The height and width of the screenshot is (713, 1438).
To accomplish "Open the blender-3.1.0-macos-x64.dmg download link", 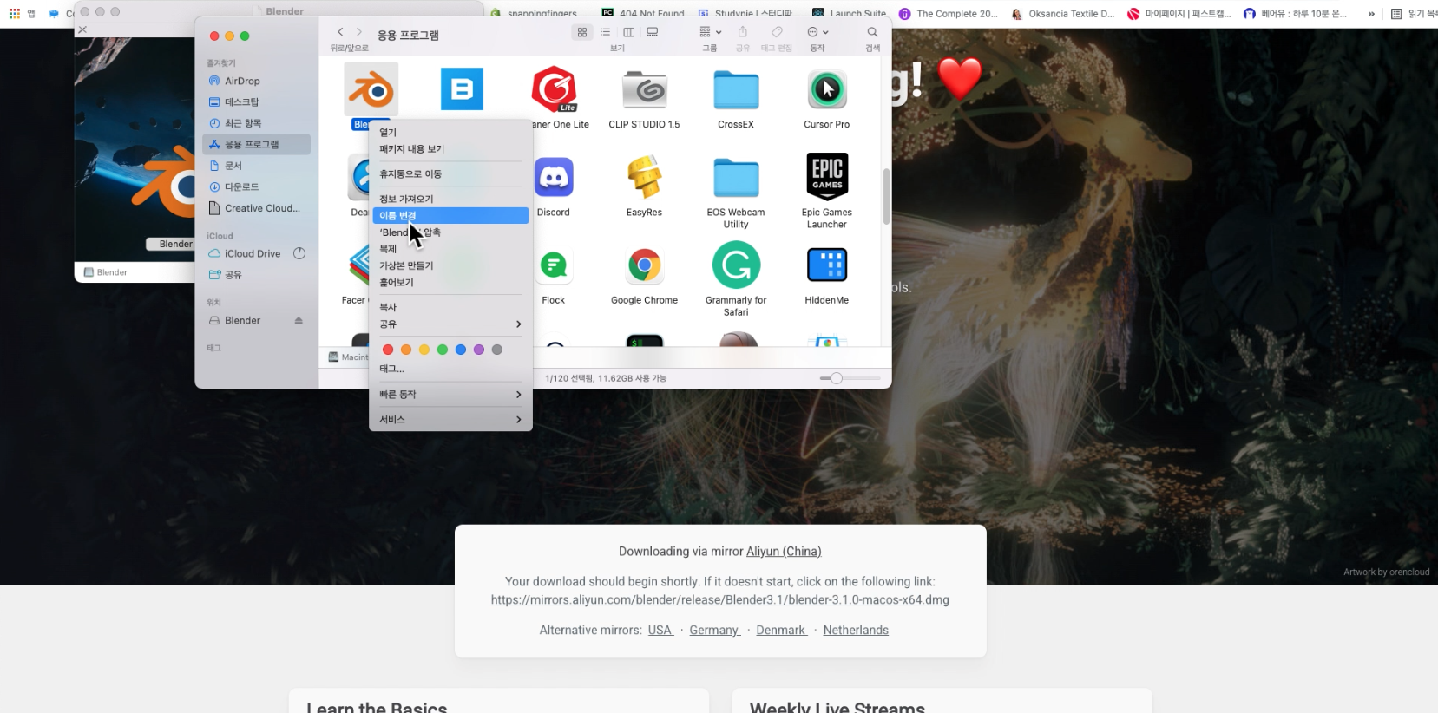I will (x=719, y=599).
